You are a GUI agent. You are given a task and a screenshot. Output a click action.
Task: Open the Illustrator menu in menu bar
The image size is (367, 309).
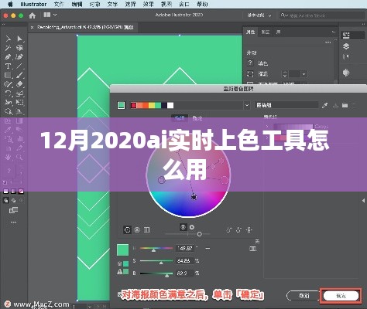33,4
